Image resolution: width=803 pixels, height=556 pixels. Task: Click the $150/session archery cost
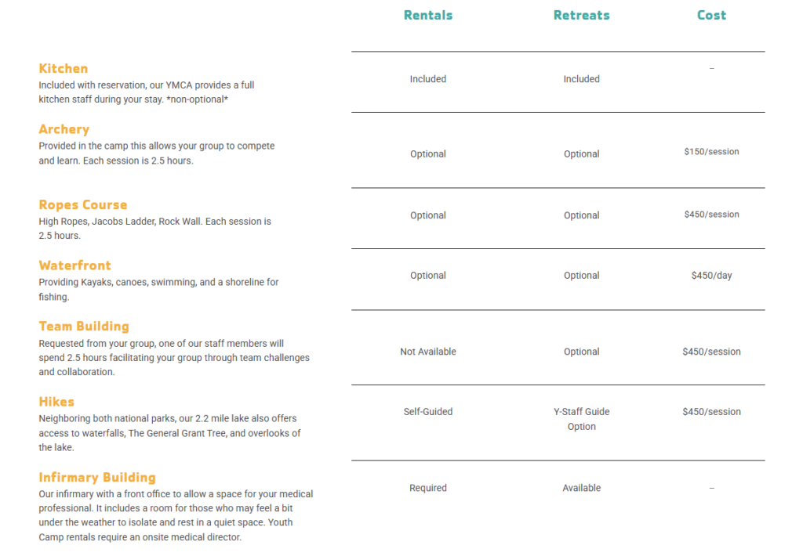(711, 152)
